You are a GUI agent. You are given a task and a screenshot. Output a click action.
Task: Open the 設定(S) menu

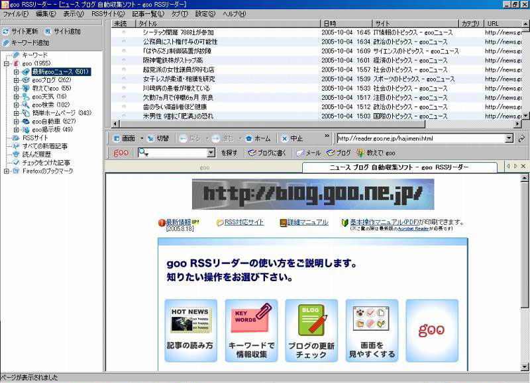tap(205, 14)
